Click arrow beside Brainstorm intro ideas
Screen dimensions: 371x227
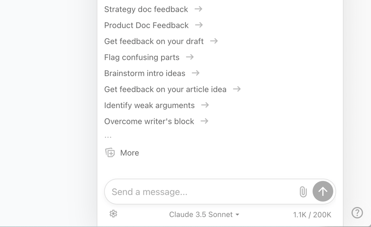click(196, 73)
